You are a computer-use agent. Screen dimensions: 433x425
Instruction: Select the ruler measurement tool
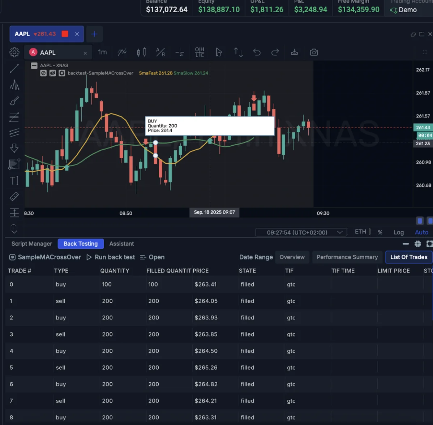point(14,197)
